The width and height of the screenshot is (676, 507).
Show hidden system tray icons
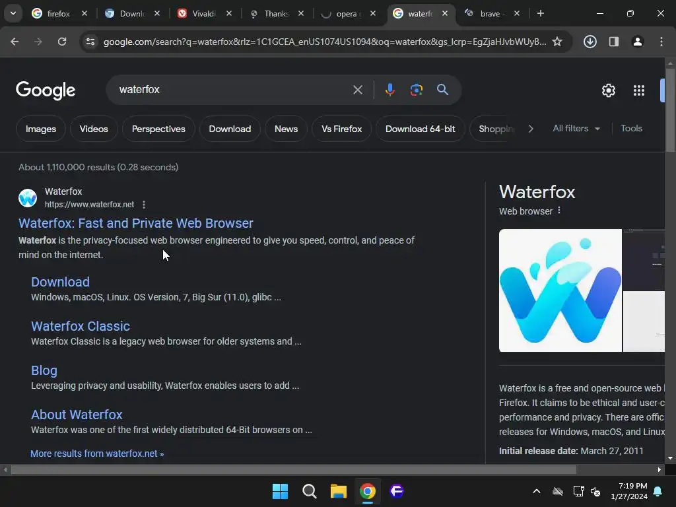[537, 491]
